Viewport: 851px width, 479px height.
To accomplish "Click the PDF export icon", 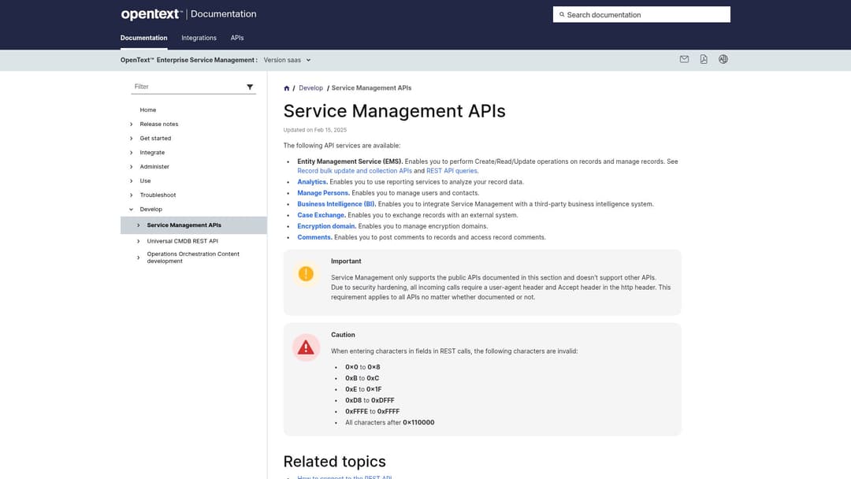I will [704, 59].
